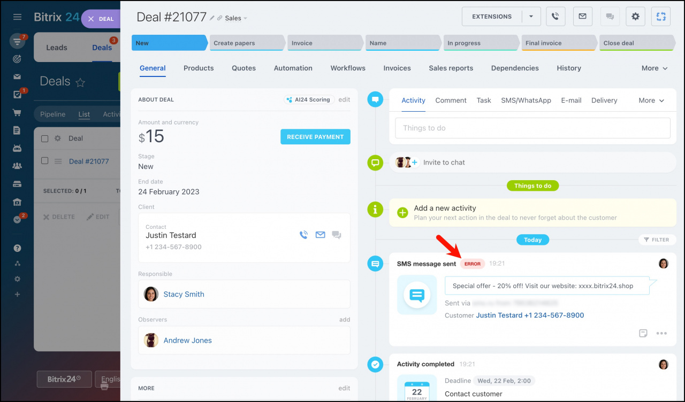Open the target goals sidebar icon

[17, 59]
